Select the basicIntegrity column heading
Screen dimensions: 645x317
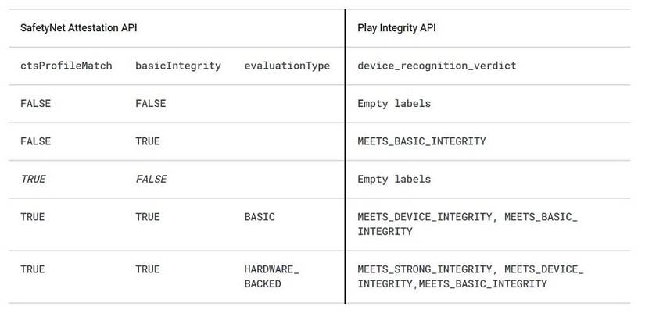point(177,66)
